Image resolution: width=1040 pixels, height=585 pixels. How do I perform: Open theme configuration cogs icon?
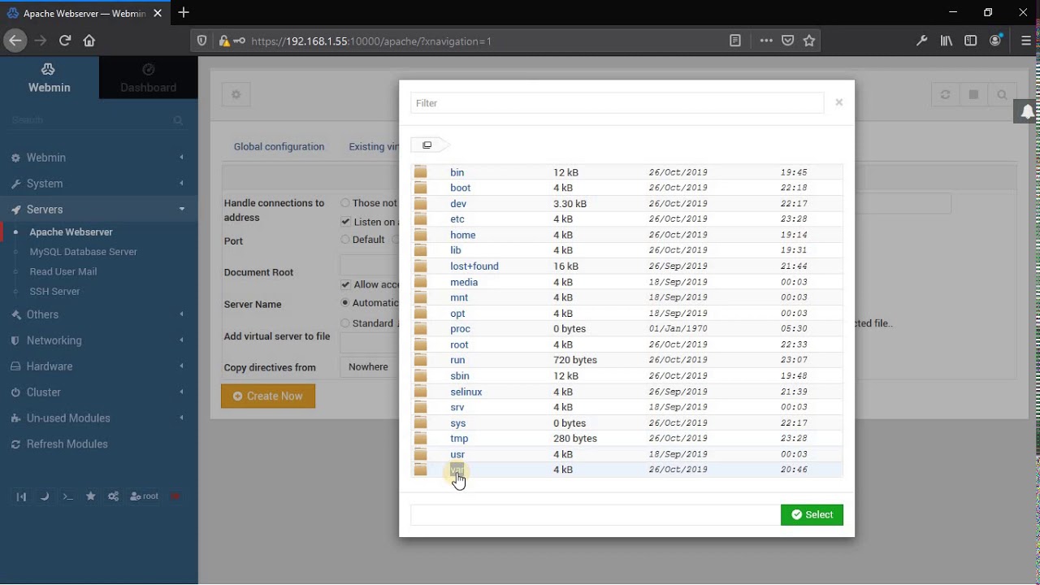[x=114, y=496]
